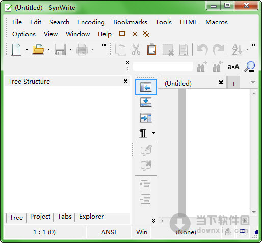Click the Save floppy disk icon

(60, 49)
